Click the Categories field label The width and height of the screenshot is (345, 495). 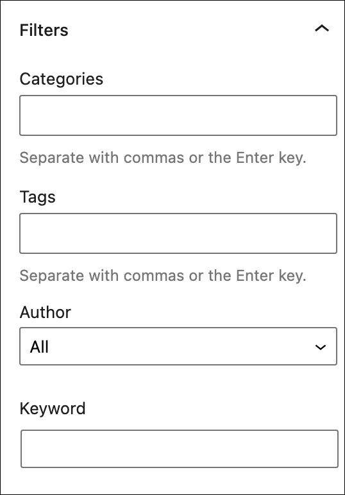tap(61, 79)
